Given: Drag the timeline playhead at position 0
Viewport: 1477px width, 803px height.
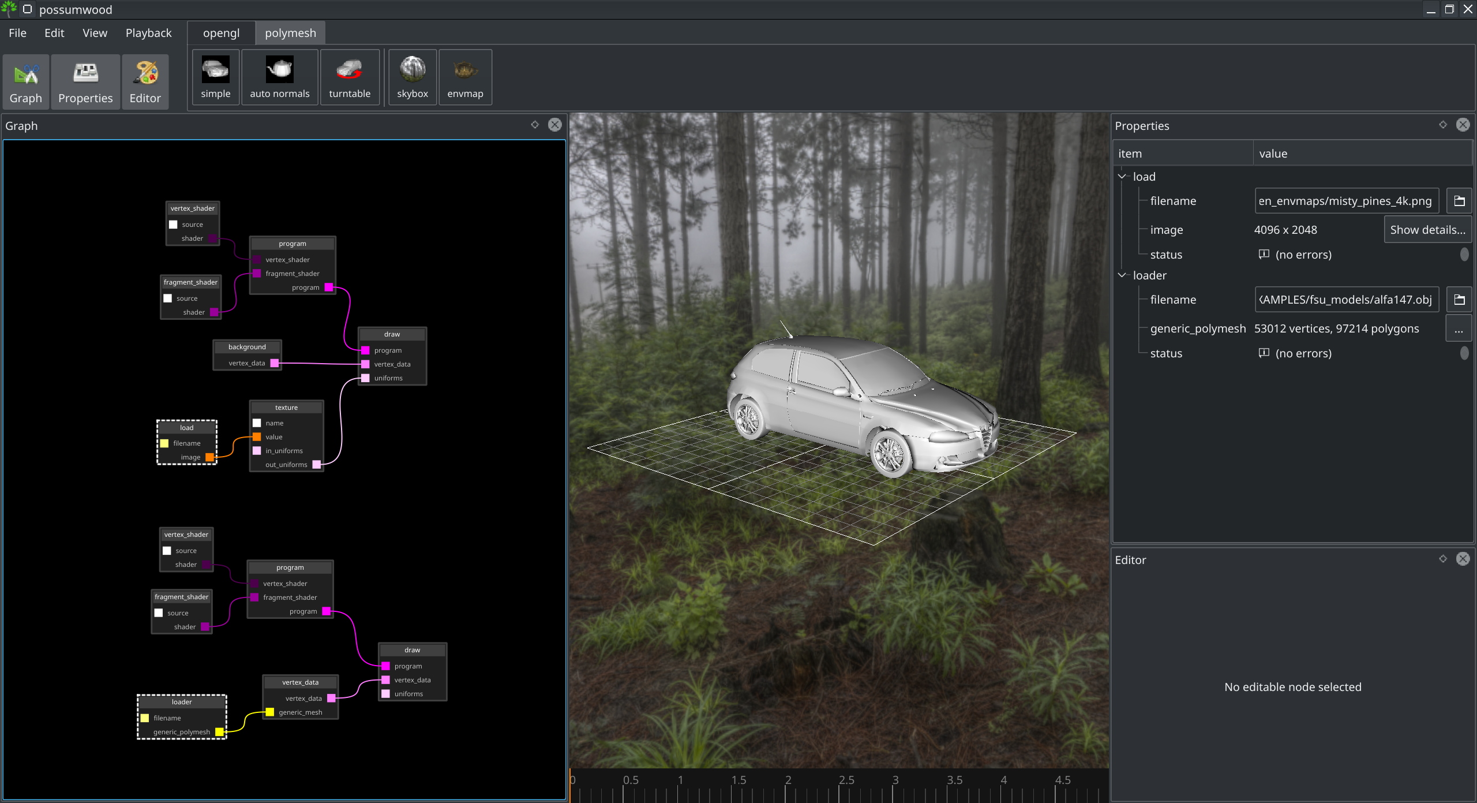Looking at the screenshot, I should click(x=571, y=786).
